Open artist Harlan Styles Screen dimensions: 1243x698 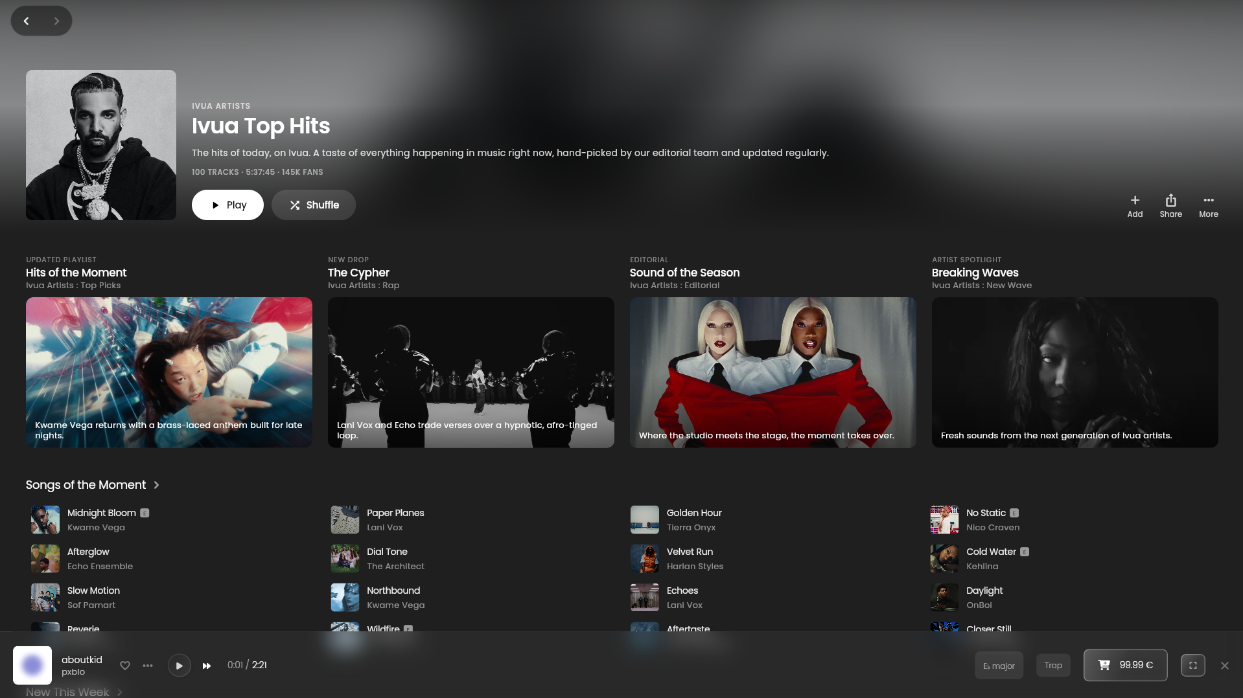pyautogui.click(x=695, y=567)
